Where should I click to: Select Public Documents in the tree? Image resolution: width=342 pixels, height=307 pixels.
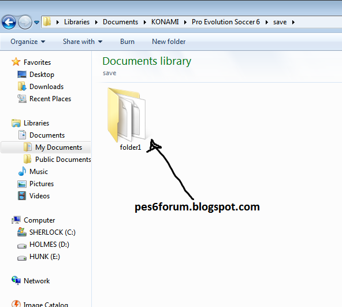tap(63, 160)
